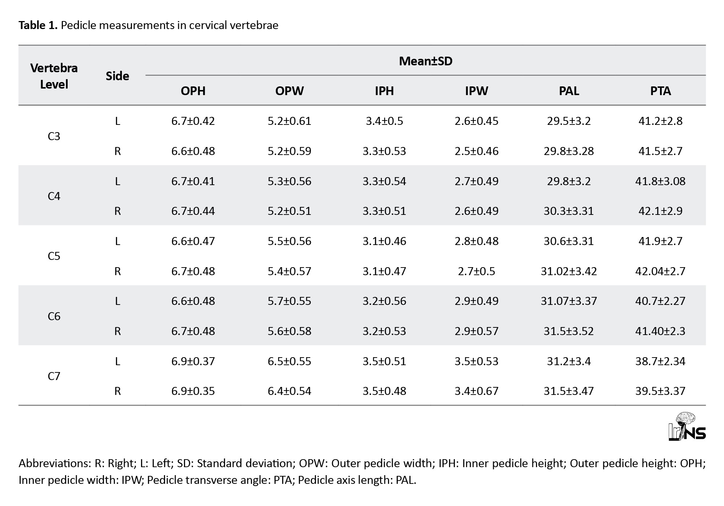Click the Mean±SD header
Viewport: 724px width, 506px height.
(x=425, y=61)
